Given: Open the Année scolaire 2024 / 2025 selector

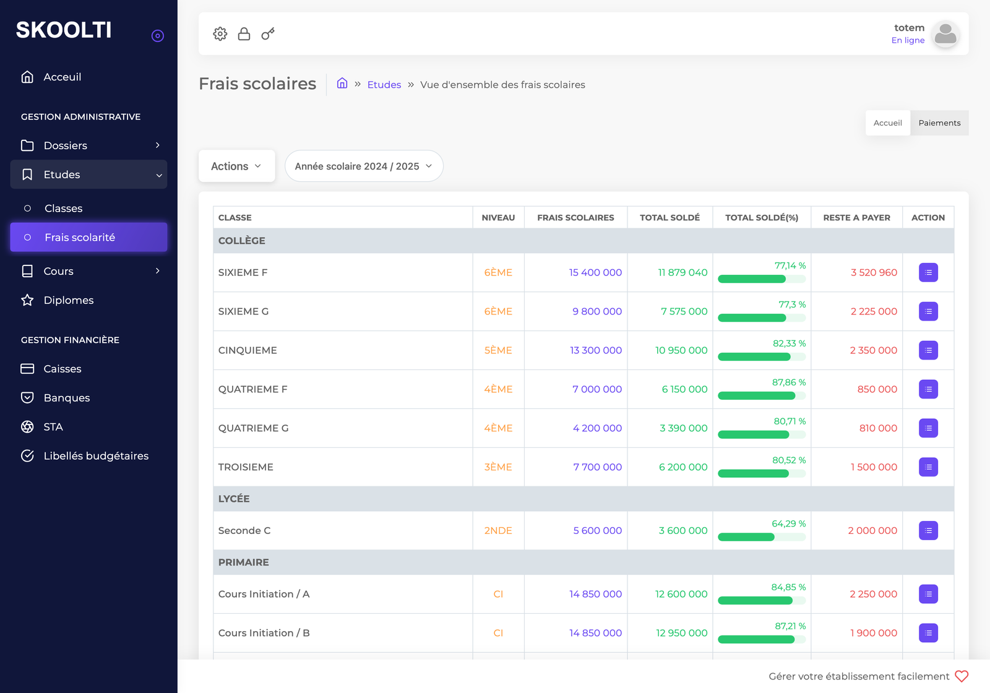Looking at the screenshot, I should pyautogui.click(x=363, y=166).
